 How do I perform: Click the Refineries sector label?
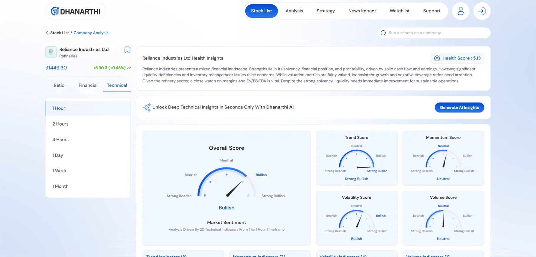pos(68,56)
